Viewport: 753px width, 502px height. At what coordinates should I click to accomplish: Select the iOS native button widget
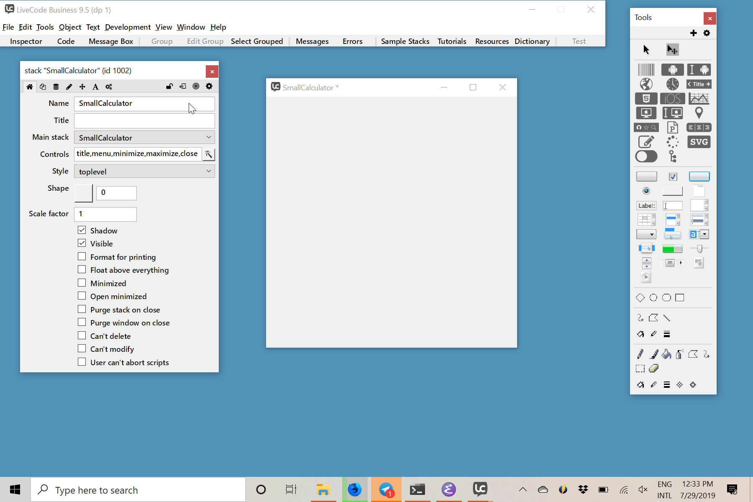(672, 99)
